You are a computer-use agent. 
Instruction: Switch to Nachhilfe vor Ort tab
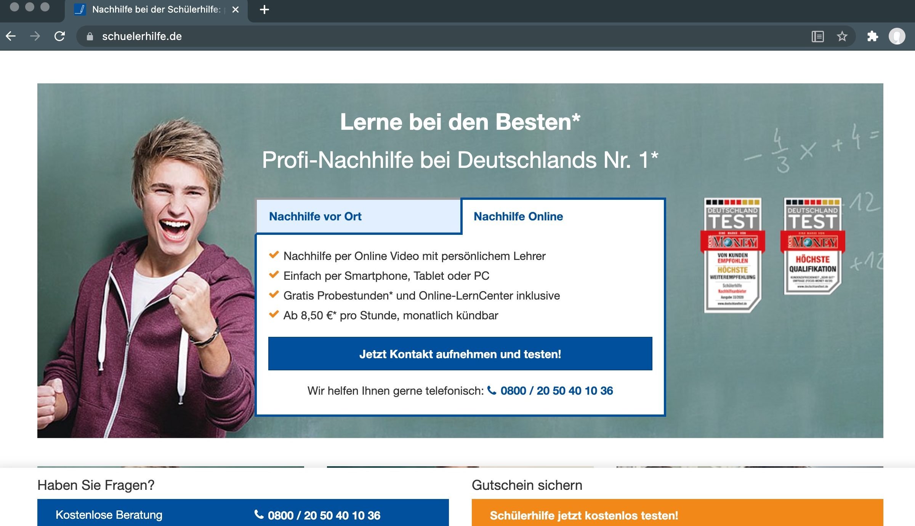click(358, 216)
